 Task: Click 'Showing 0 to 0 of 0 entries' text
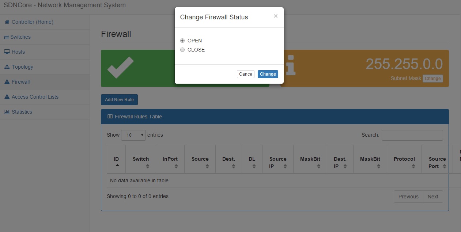[137, 196]
